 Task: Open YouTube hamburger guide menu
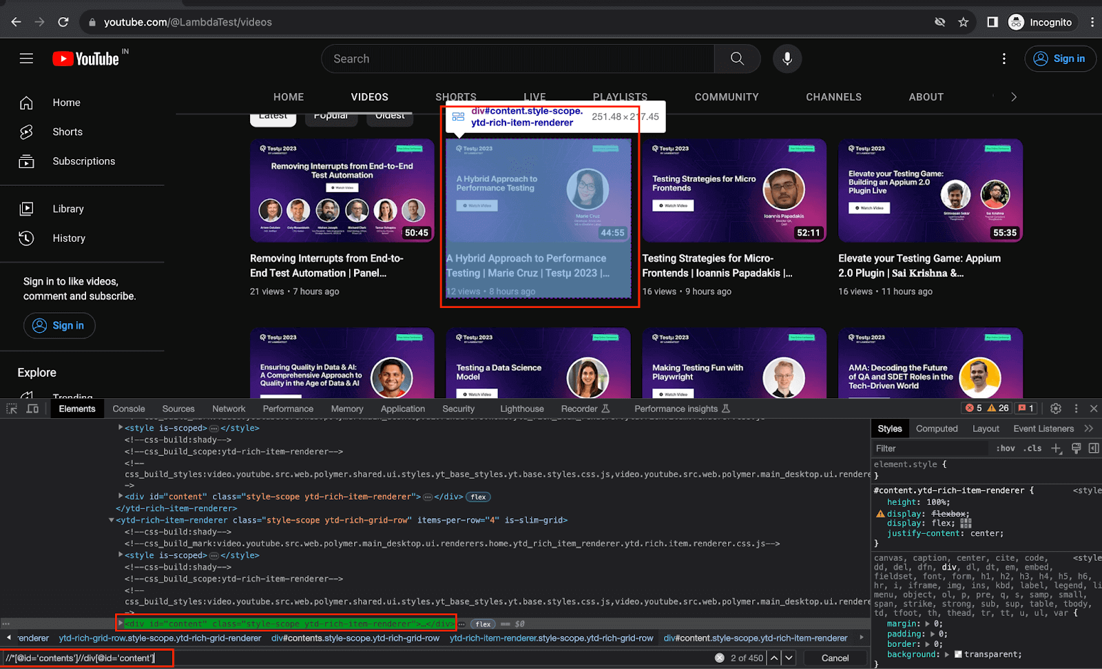point(26,59)
